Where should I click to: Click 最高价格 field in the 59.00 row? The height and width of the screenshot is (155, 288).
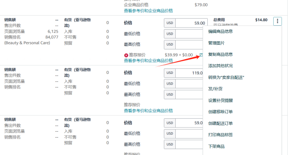point(189,44)
